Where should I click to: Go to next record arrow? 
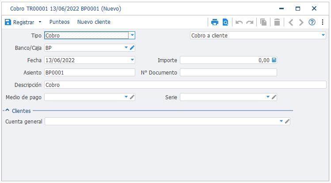click(301, 22)
